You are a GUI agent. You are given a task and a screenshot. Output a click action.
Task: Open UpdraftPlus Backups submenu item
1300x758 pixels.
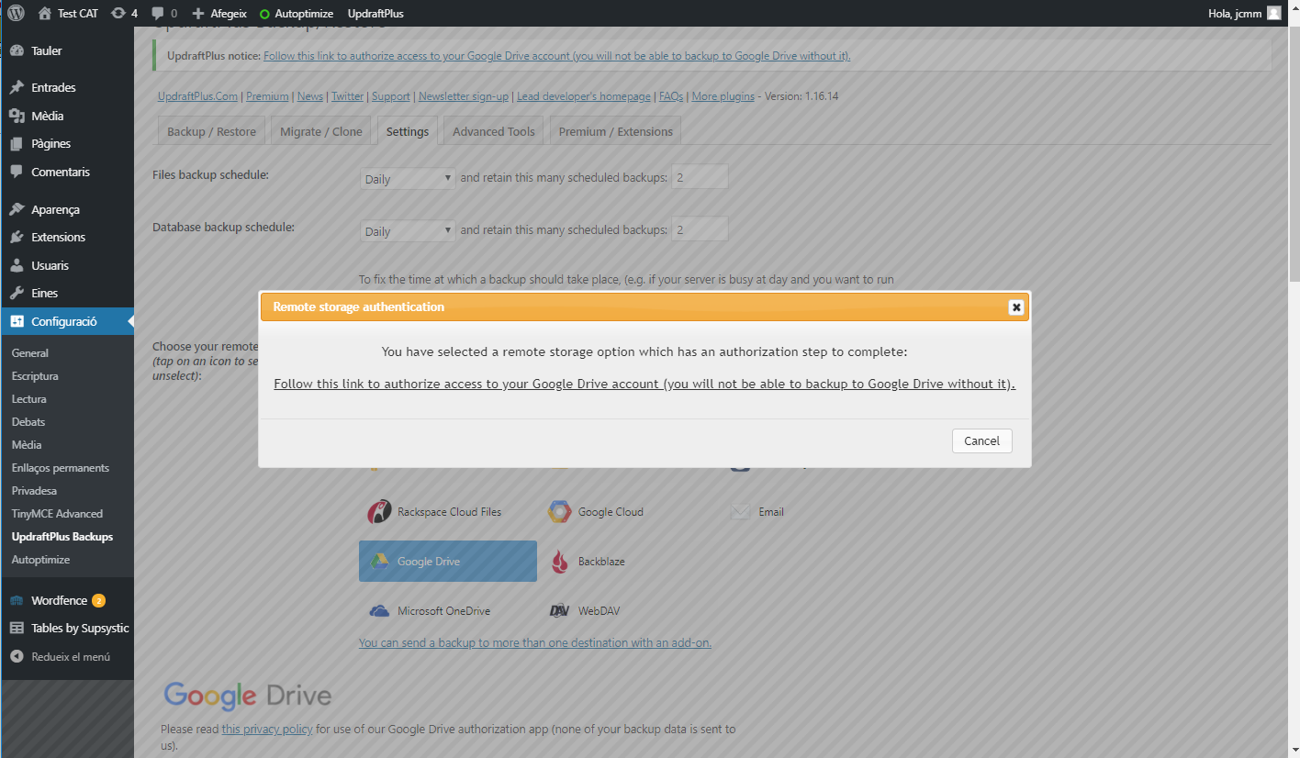pos(62,536)
